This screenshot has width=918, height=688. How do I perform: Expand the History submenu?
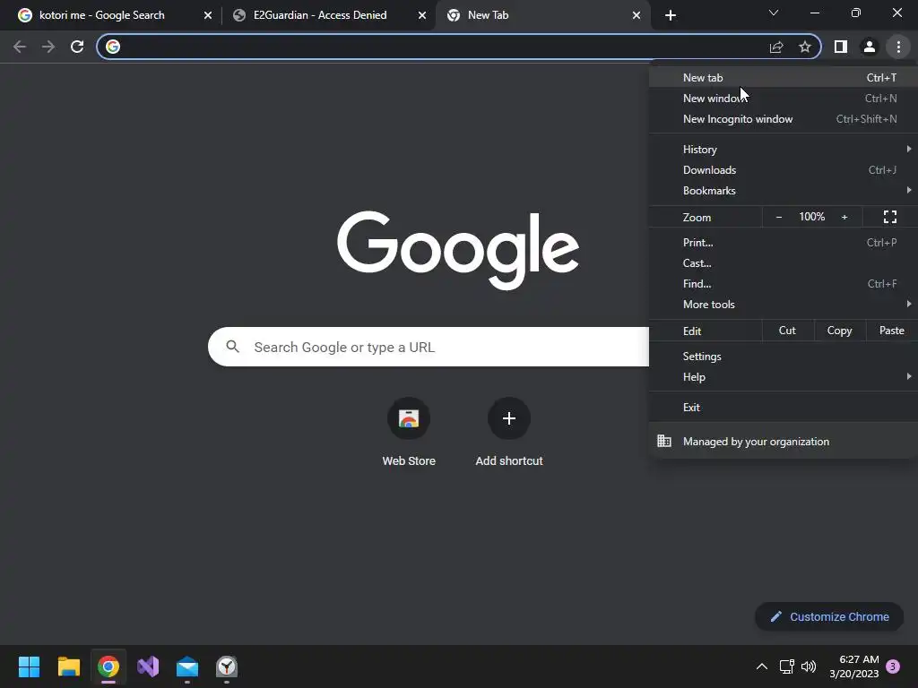pos(784,150)
